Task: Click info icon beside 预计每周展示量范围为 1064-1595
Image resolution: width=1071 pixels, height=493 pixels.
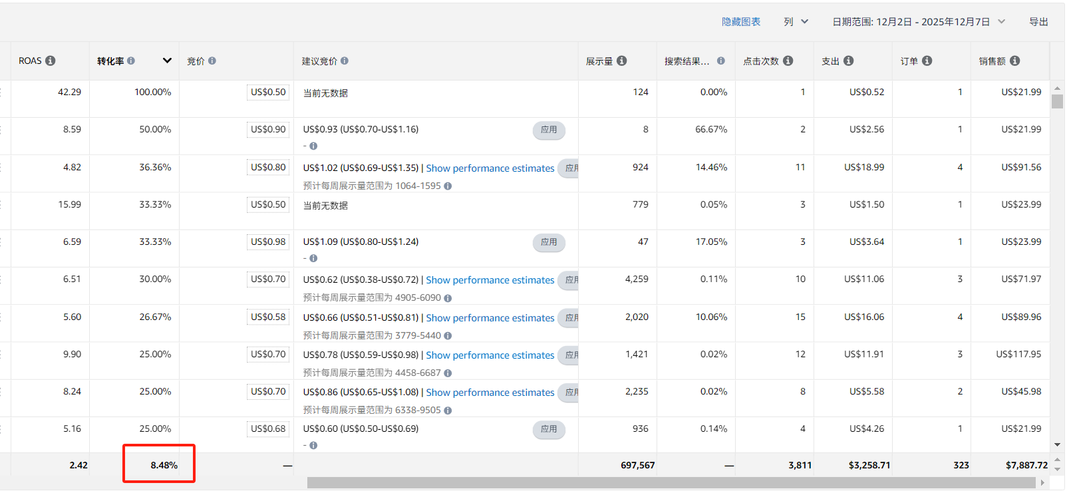Action: point(448,186)
